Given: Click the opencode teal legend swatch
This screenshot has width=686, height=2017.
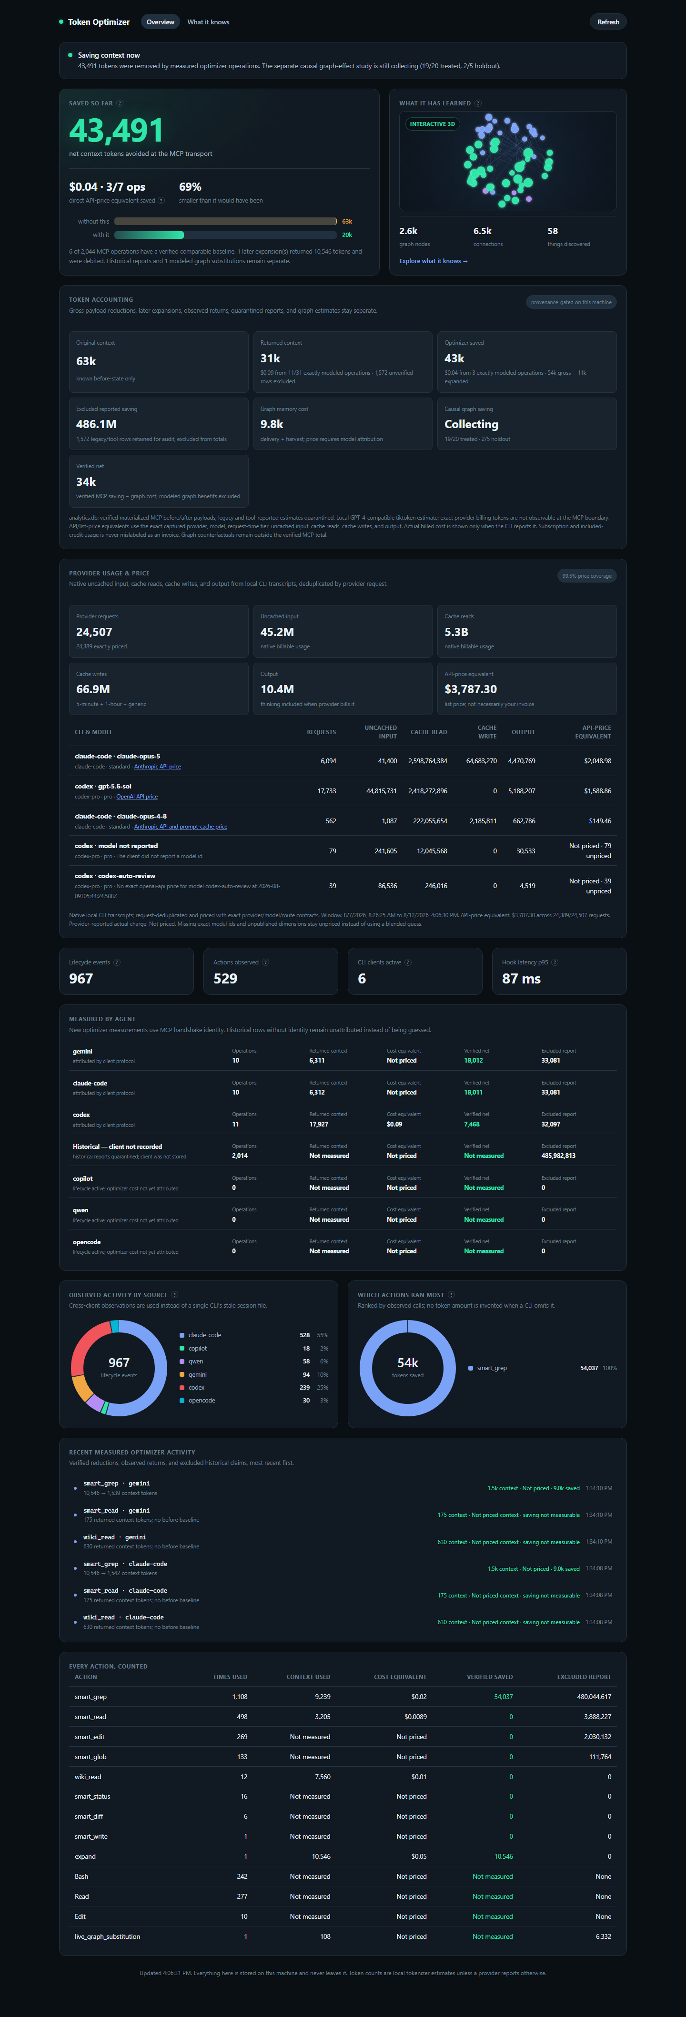Looking at the screenshot, I should pos(182,1400).
